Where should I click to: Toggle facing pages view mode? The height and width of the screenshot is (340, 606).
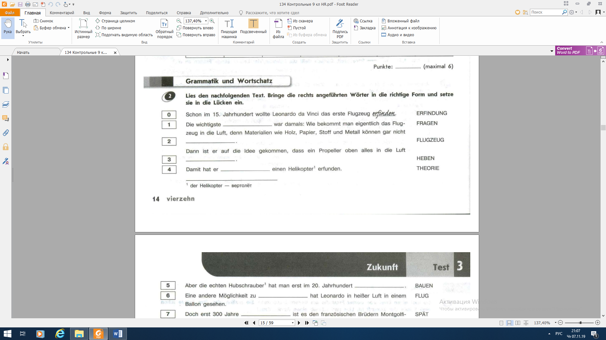[518, 323]
